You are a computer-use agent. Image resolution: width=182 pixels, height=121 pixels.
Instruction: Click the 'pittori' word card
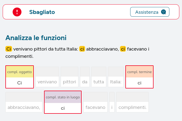[70, 77]
